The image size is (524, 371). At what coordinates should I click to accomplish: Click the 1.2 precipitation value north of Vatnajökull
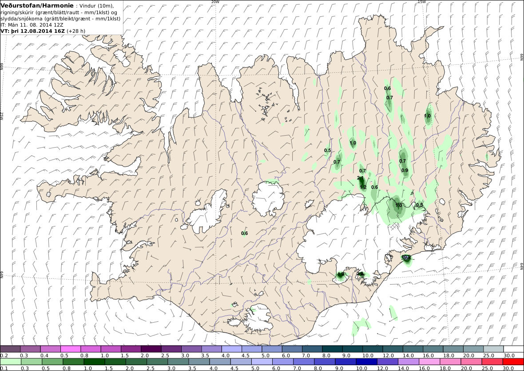(363, 187)
